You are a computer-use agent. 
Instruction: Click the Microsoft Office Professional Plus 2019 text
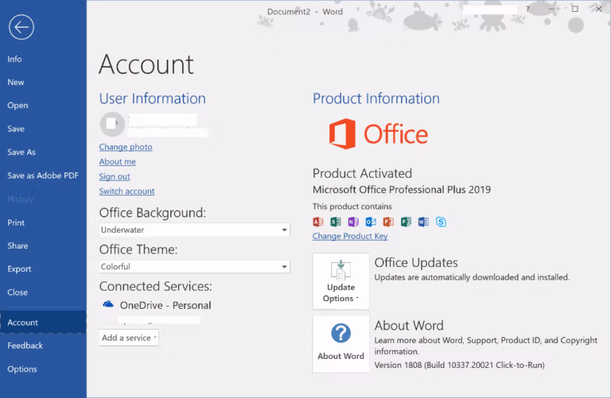tap(402, 190)
